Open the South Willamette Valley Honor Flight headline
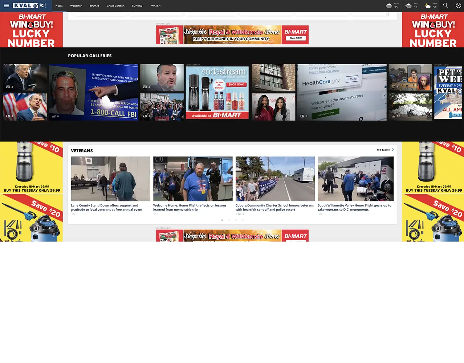The image size is (464, 363). 354,207
